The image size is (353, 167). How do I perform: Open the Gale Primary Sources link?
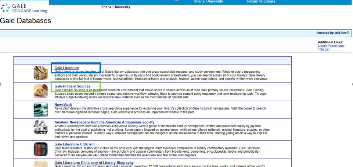[72, 86]
